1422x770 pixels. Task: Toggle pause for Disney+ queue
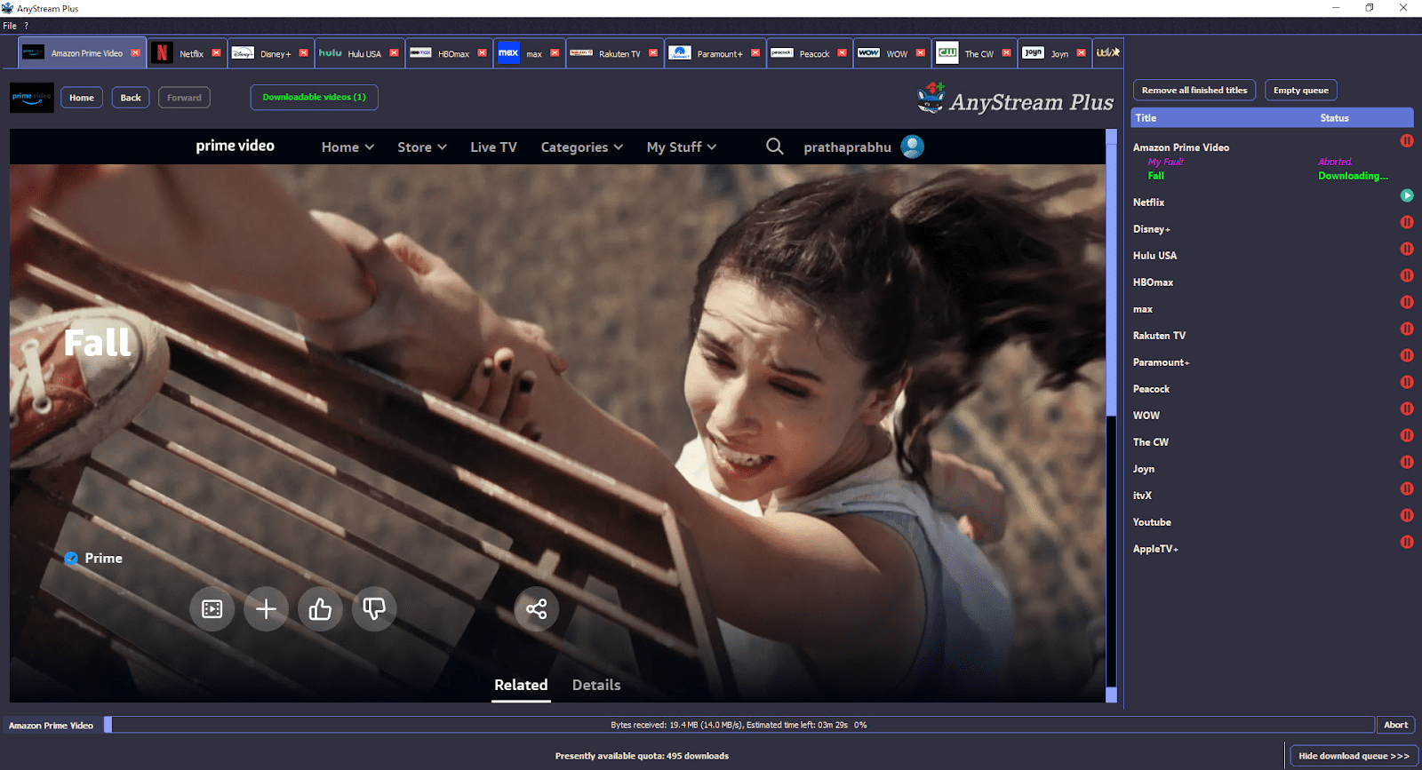click(1407, 222)
